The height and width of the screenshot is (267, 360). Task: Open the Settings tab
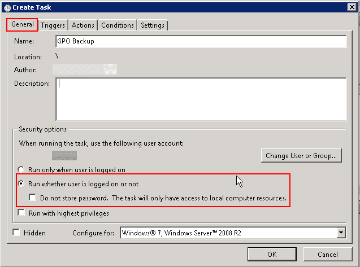pyautogui.click(x=153, y=25)
